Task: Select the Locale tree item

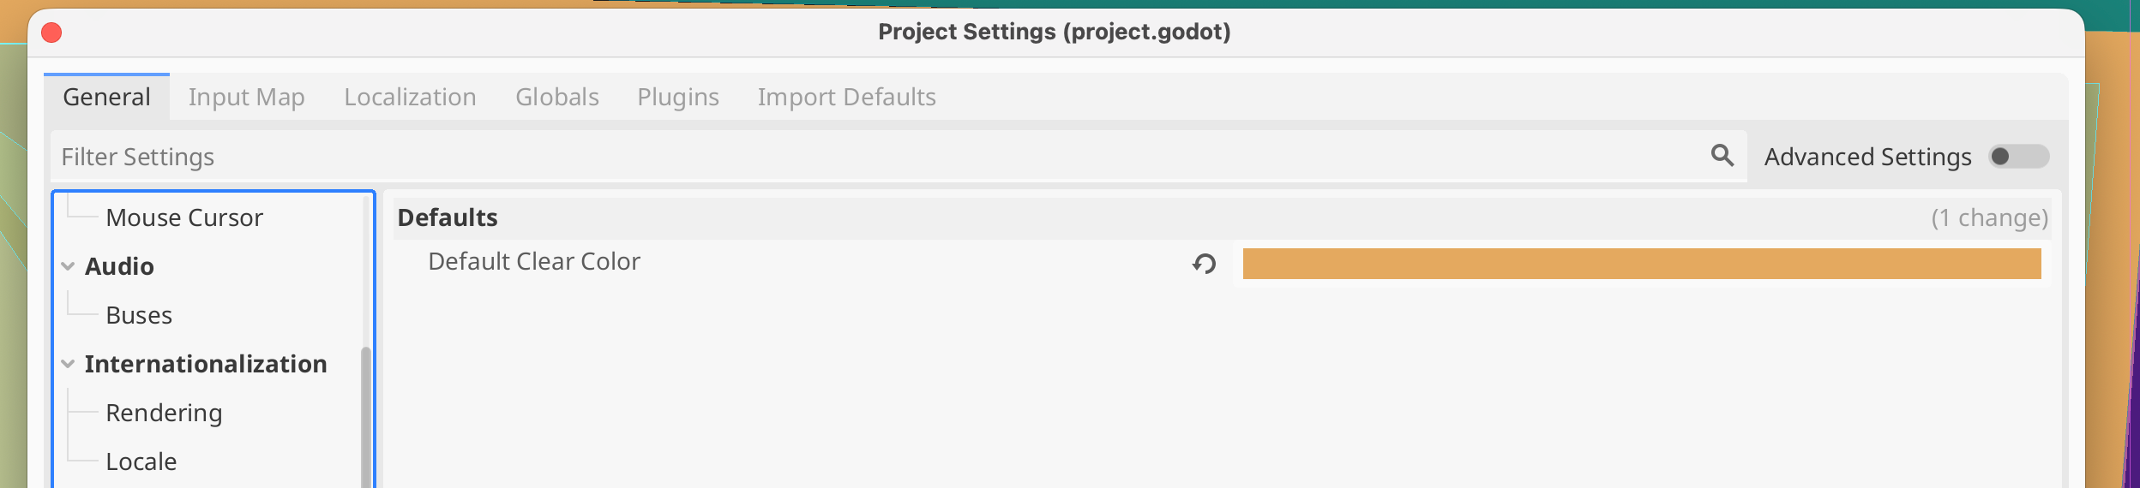Action: pos(141,462)
